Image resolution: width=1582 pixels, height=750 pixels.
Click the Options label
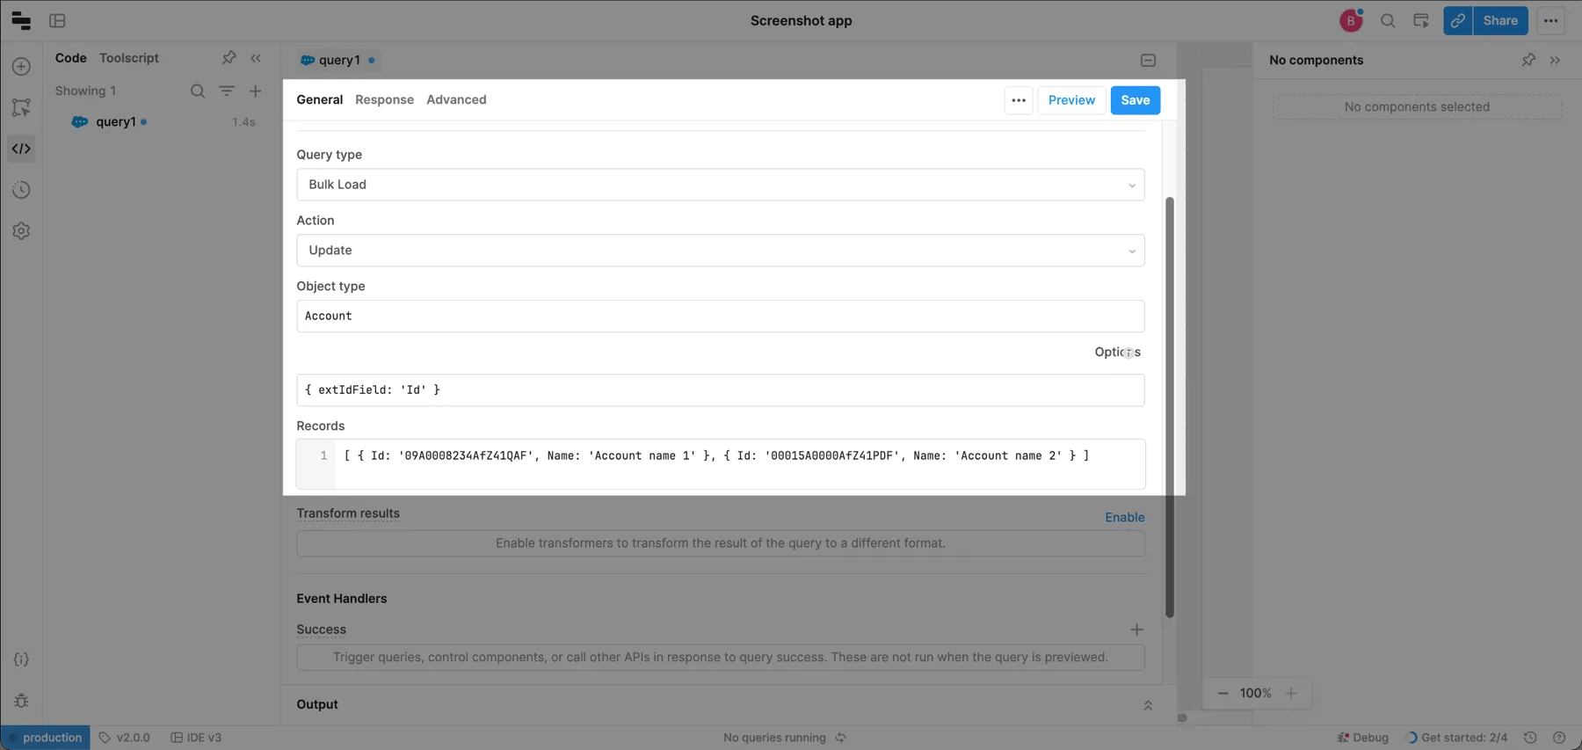coord(1118,352)
